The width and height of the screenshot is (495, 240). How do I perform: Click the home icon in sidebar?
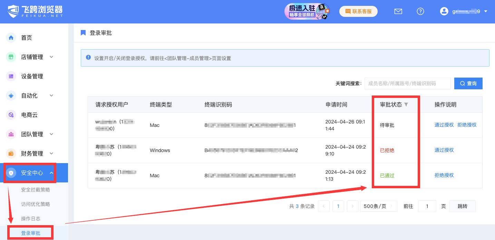pos(11,38)
